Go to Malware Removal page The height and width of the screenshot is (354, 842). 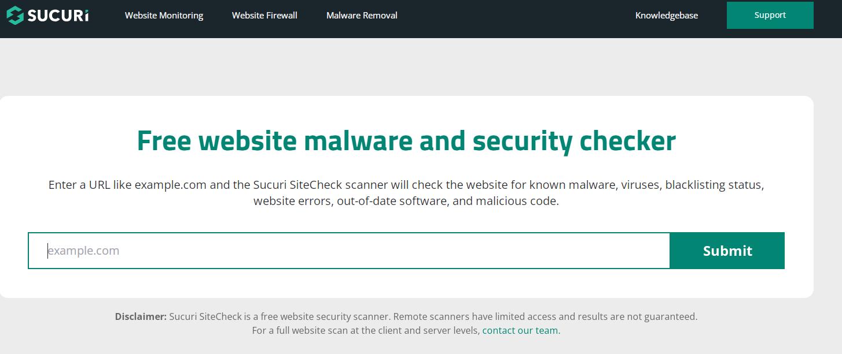point(362,16)
